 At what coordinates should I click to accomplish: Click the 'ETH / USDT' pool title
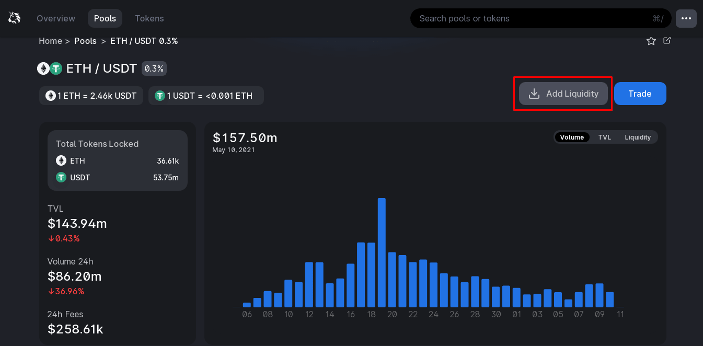pyautogui.click(x=101, y=68)
